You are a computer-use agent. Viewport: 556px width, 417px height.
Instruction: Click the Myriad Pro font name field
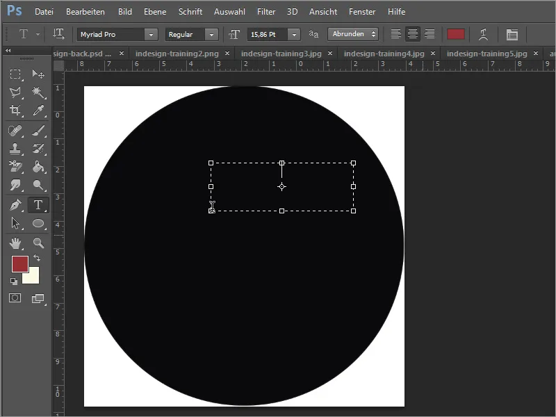[111, 35]
